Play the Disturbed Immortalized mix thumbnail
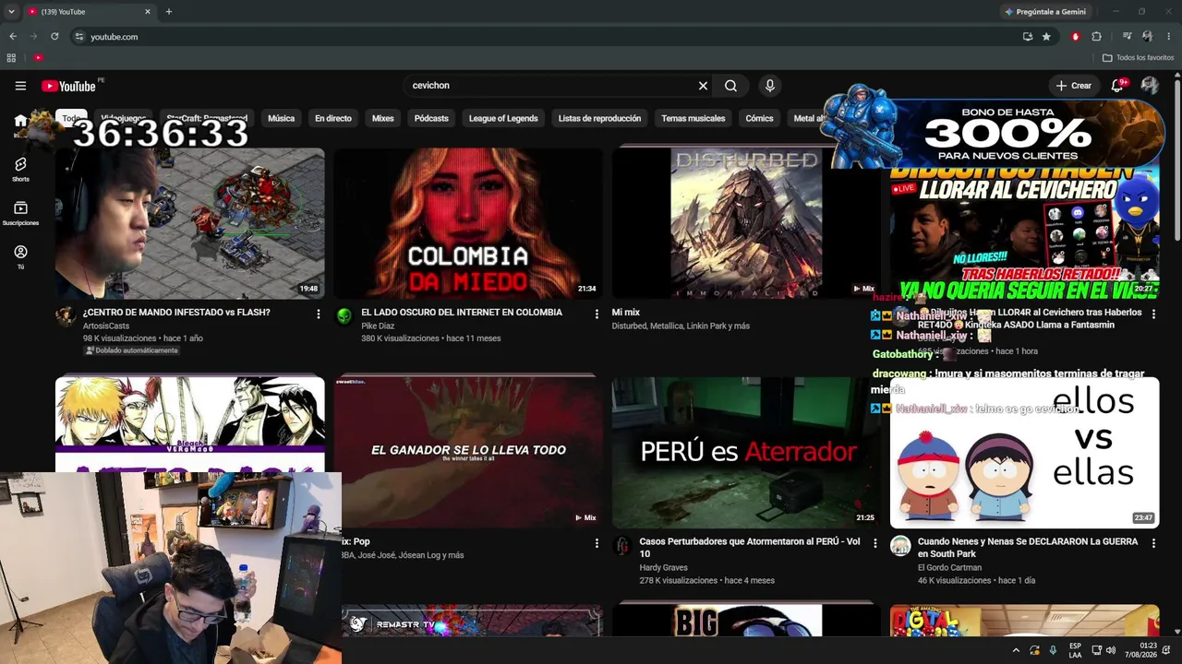 click(746, 222)
